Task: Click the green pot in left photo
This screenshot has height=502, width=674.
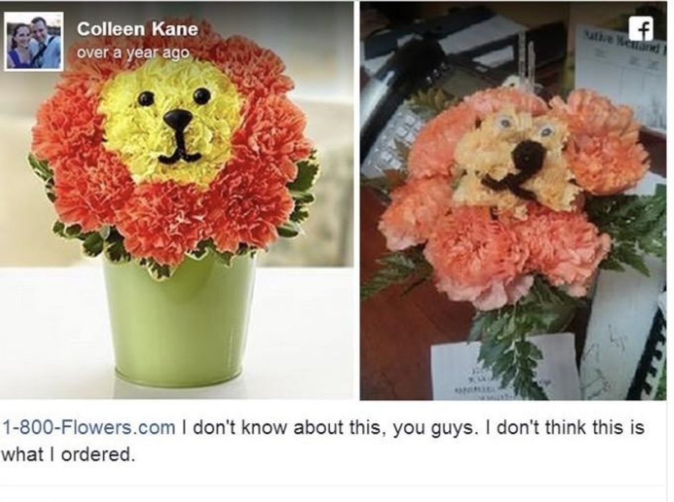Action: click(x=179, y=323)
